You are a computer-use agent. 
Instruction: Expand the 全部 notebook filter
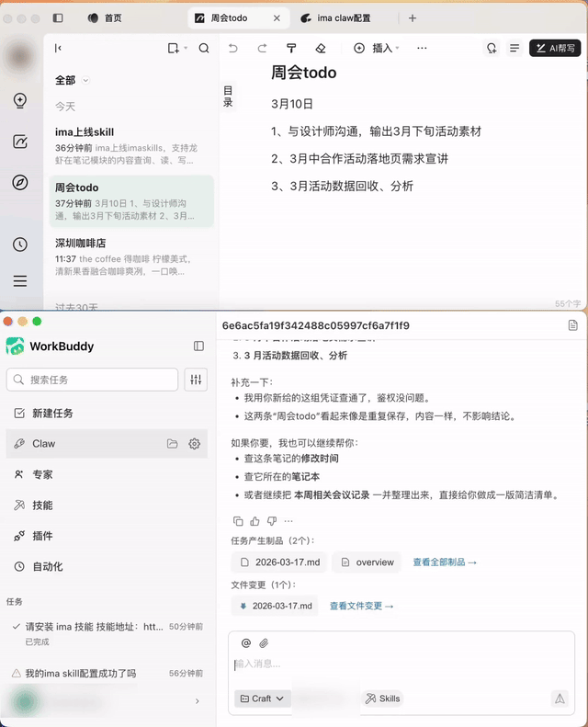(x=72, y=80)
